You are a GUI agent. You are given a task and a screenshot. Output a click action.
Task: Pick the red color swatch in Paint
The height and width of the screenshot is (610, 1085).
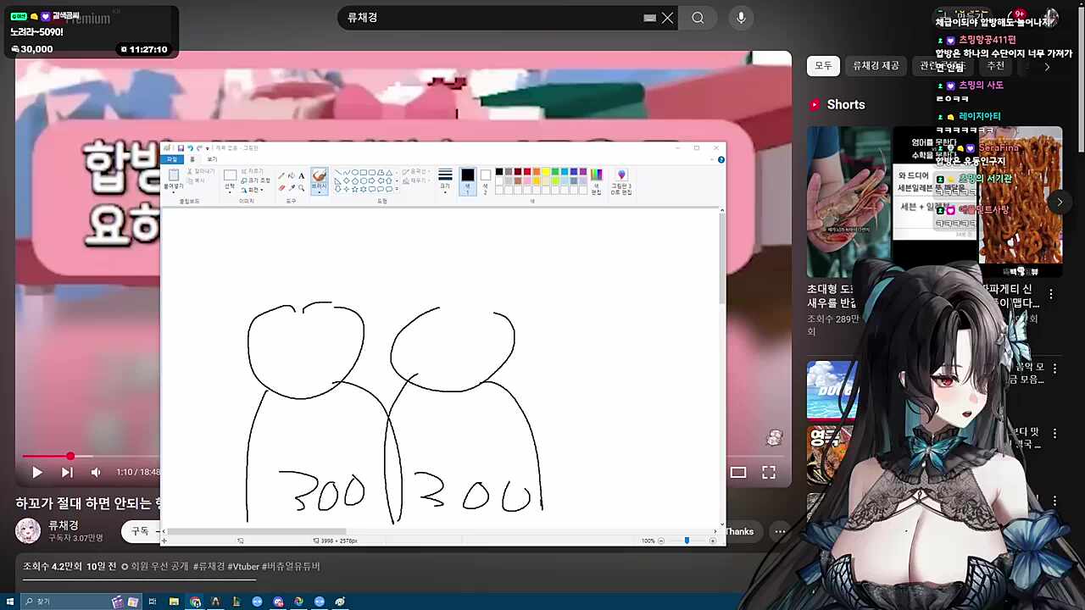click(x=527, y=172)
